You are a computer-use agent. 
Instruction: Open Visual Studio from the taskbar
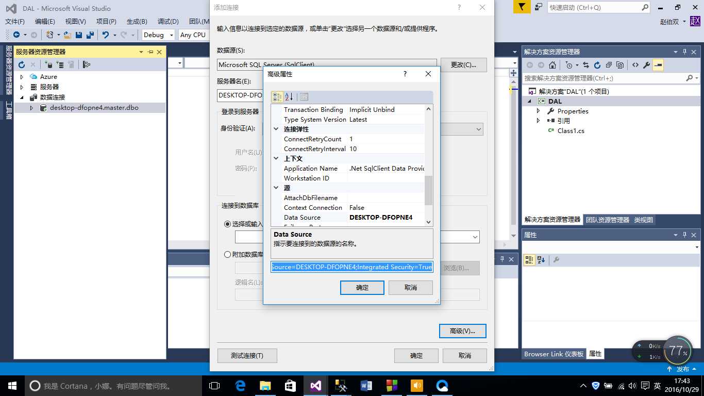coord(315,385)
